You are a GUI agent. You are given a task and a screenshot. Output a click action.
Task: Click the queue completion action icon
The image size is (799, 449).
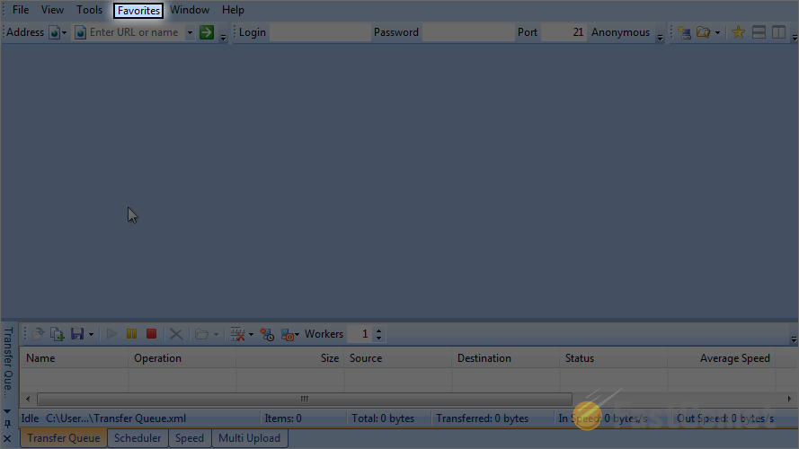pyautogui.click(x=287, y=334)
